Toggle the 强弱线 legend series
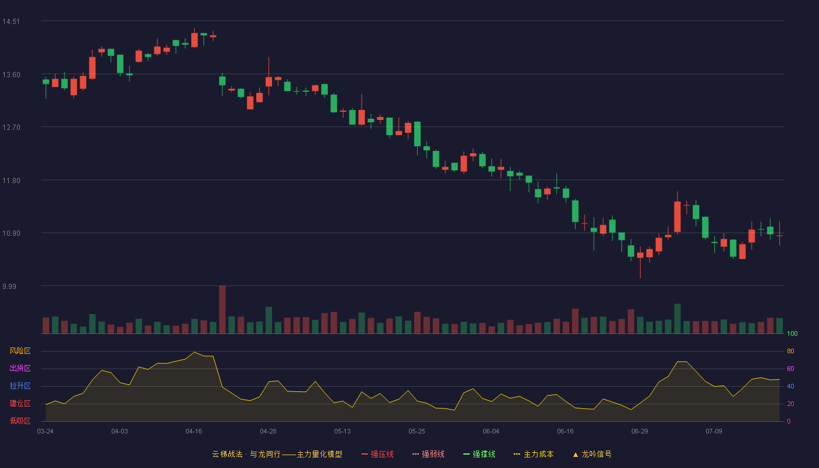The width and height of the screenshot is (819, 468). (x=428, y=454)
